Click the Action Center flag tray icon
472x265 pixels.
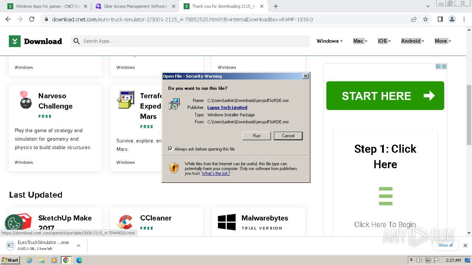click(x=437, y=260)
